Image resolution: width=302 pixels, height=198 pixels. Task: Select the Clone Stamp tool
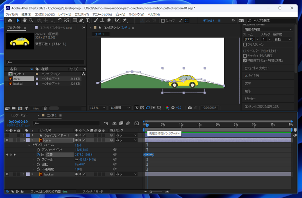click(102, 20)
